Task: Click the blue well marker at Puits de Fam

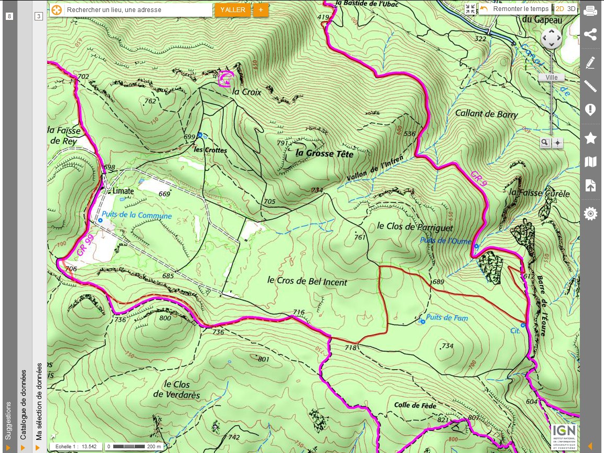Action: click(423, 321)
